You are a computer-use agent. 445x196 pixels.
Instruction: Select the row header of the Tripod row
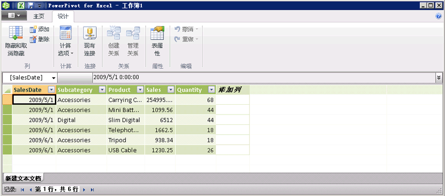click(x=7, y=140)
